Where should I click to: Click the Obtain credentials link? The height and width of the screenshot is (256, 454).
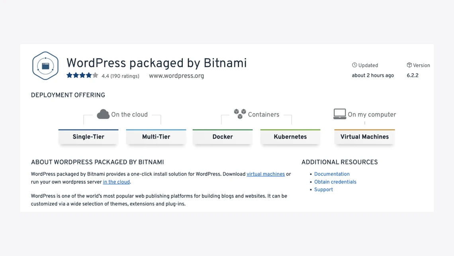coord(335,182)
